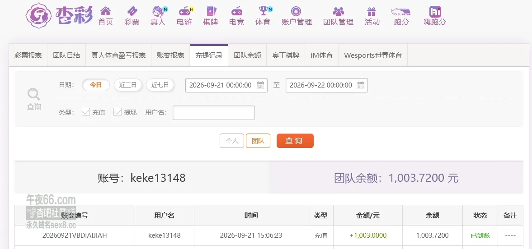Select the 电游 gamepad icon

click(x=184, y=11)
